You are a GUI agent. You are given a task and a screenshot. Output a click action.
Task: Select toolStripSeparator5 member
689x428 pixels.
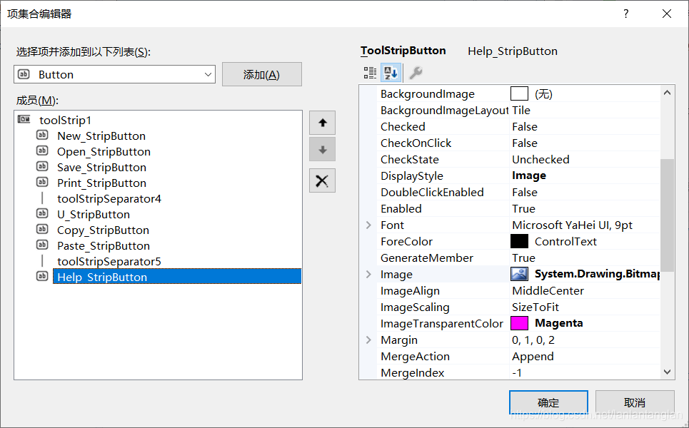[x=109, y=261]
